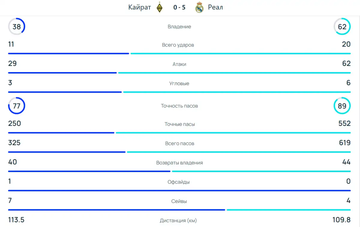The image size is (360, 227).
Task: Click Kairat's 113.5 distance value
Action: tap(16, 220)
